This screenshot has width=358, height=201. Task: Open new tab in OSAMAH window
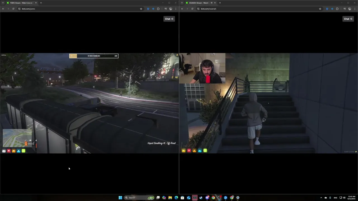220,3
